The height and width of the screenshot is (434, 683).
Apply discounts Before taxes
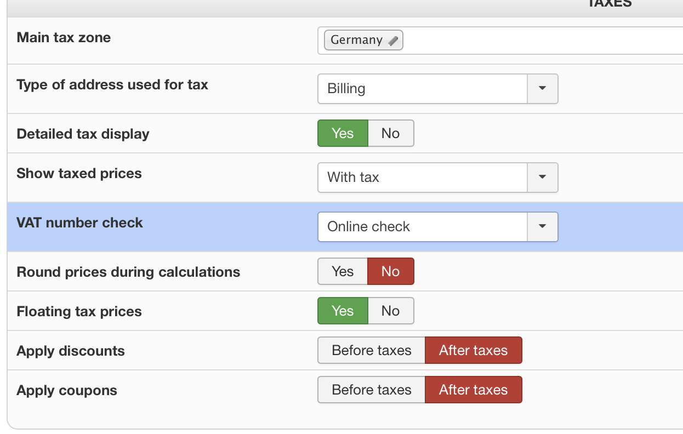coord(372,350)
